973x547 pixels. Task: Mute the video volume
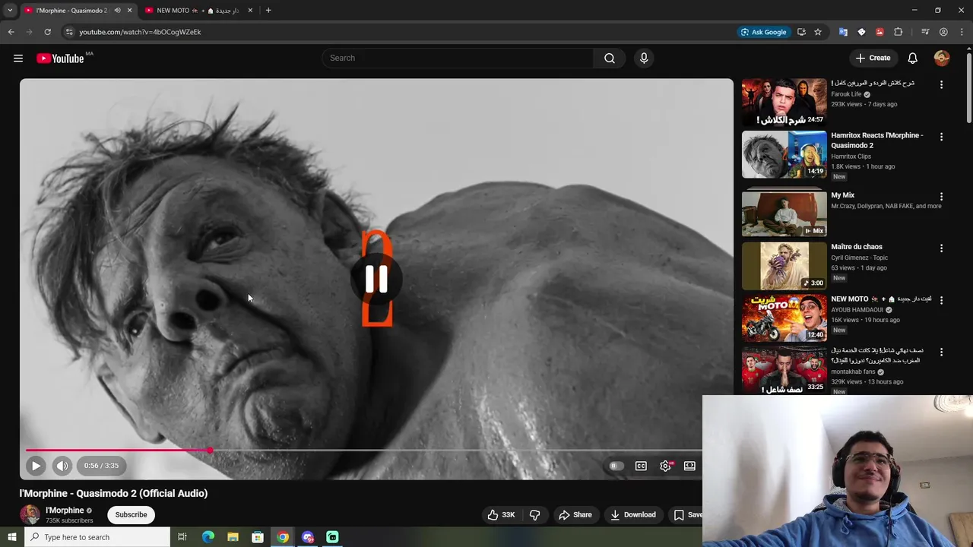pyautogui.click(x=62, y=466)
